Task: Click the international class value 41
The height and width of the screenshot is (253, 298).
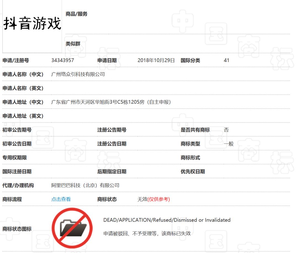Action: tap(226, 60)
